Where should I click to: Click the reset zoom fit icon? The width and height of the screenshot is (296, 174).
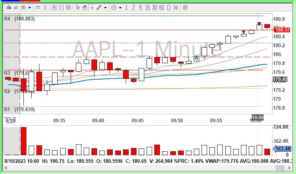click(68, 7)
